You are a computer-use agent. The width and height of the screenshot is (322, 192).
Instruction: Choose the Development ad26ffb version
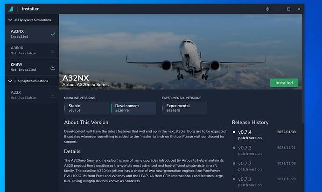(x=133, y=108)
